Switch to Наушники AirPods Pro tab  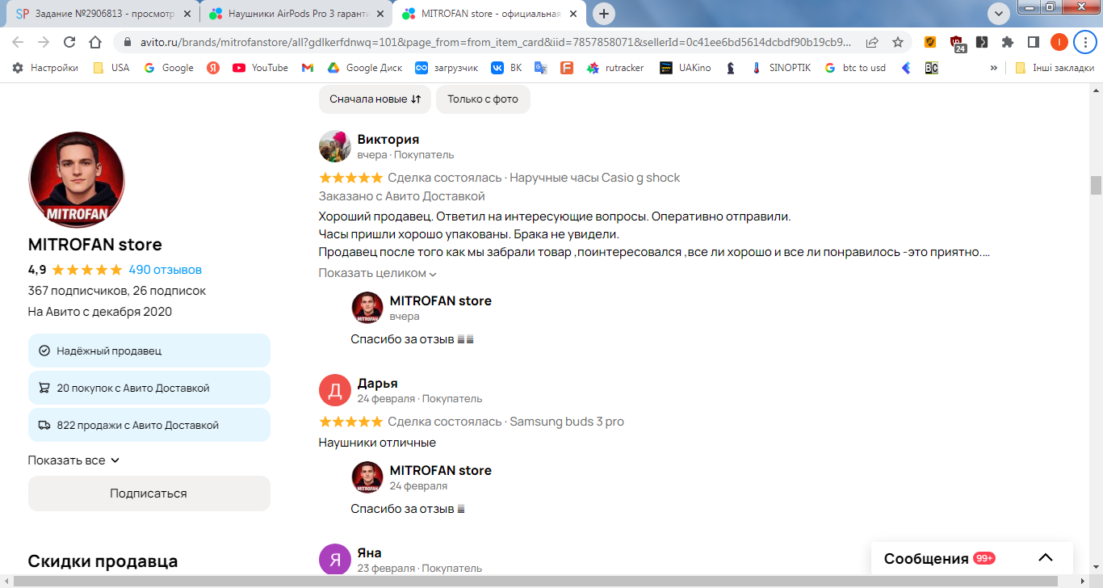[x=298, y=14]
